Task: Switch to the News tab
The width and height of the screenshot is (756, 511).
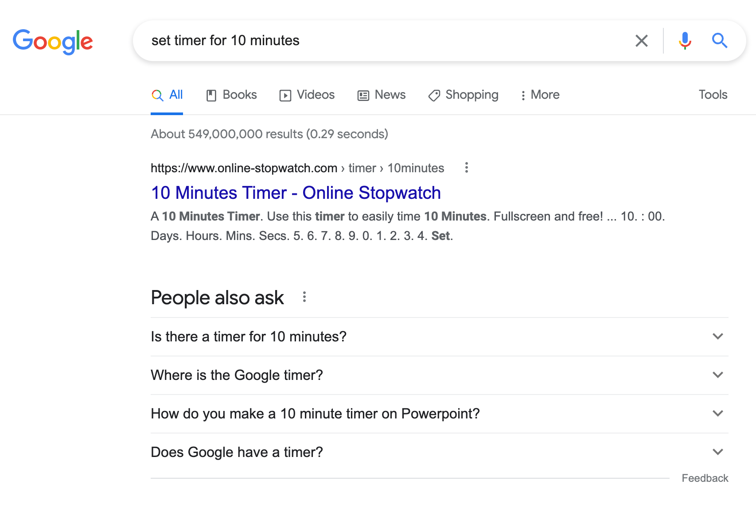Action: point(382,95)
